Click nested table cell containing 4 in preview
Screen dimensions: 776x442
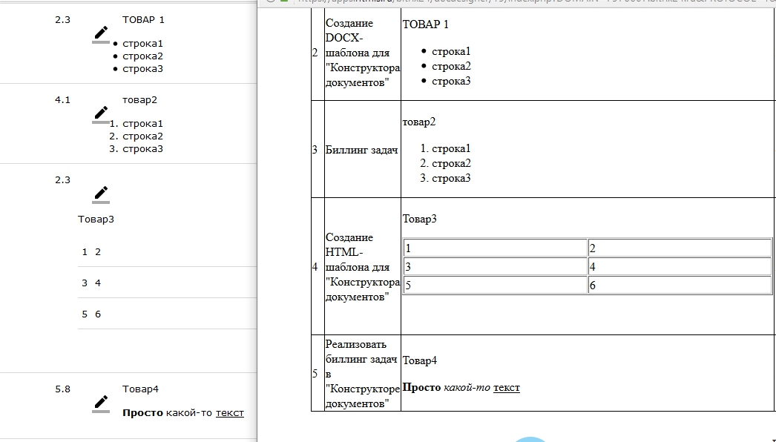click(x=680, y=267)
